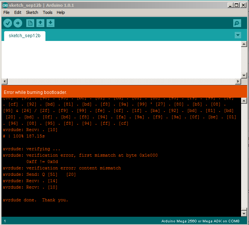This screenshot has width=249, height=225.
Task: Click 'avrdude: verifying ...' console line
Action: pos(32,149)
